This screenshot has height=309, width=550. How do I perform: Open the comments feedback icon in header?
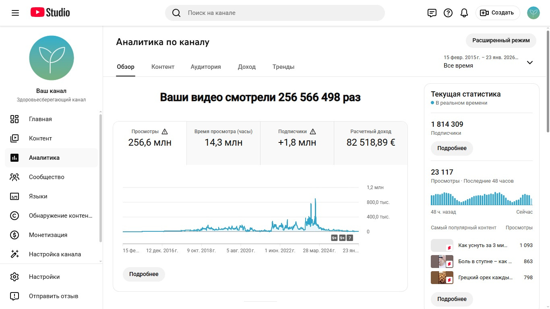(x=432, y=13)
